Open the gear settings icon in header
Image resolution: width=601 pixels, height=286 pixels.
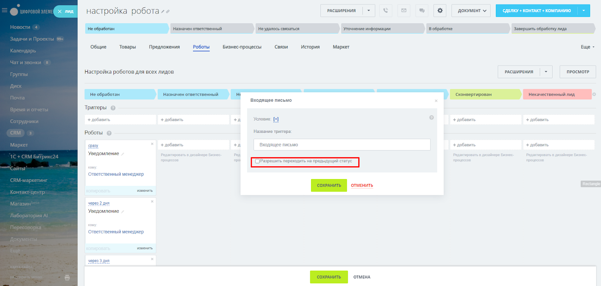point(440,11)
